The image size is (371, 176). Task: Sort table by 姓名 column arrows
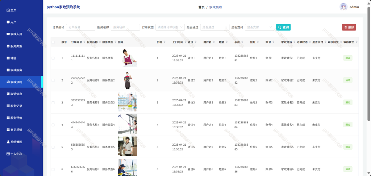227,42
